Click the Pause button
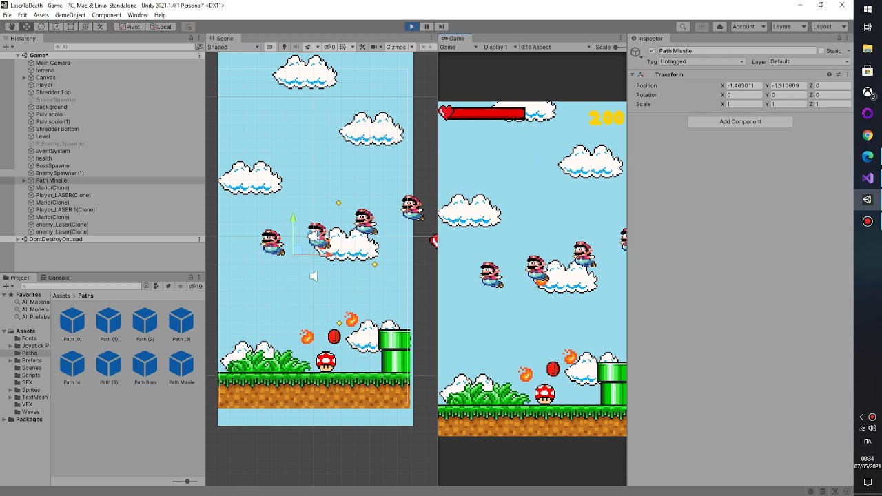The image size is (882, 496). coord(427,27)
